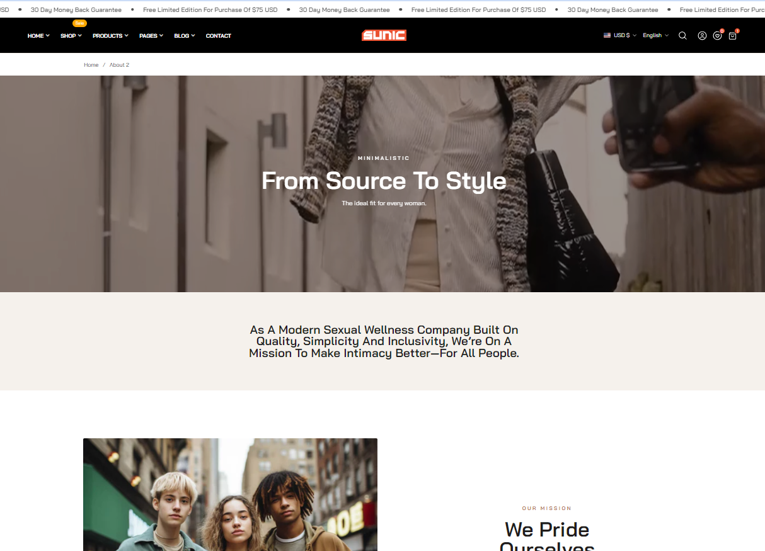The width and height of the screenshot is (765, 551).
Task: Go to the Contact page
Action: pos(219,36)
